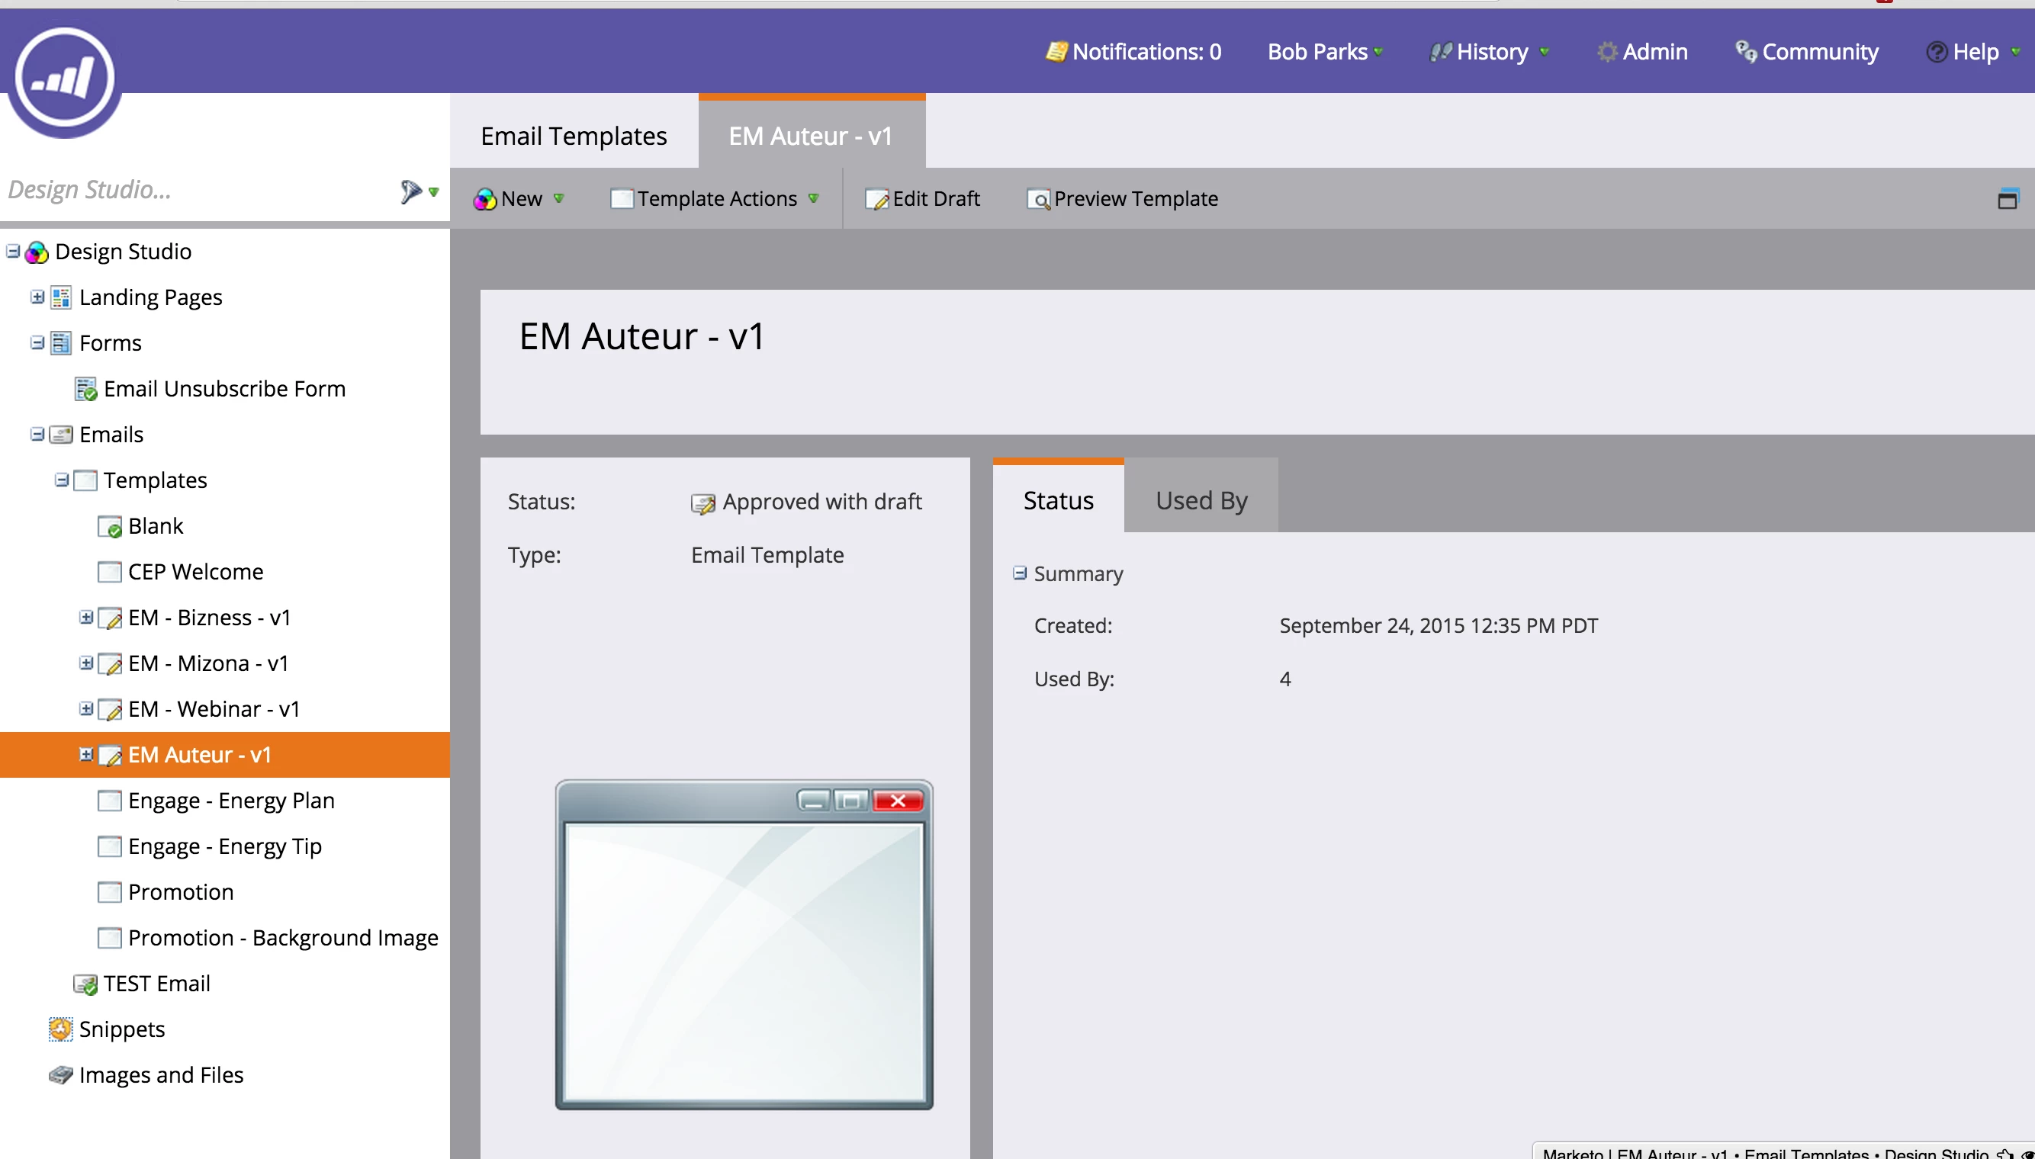Click the Email Unsubscribe Form icon

point(85,389)
